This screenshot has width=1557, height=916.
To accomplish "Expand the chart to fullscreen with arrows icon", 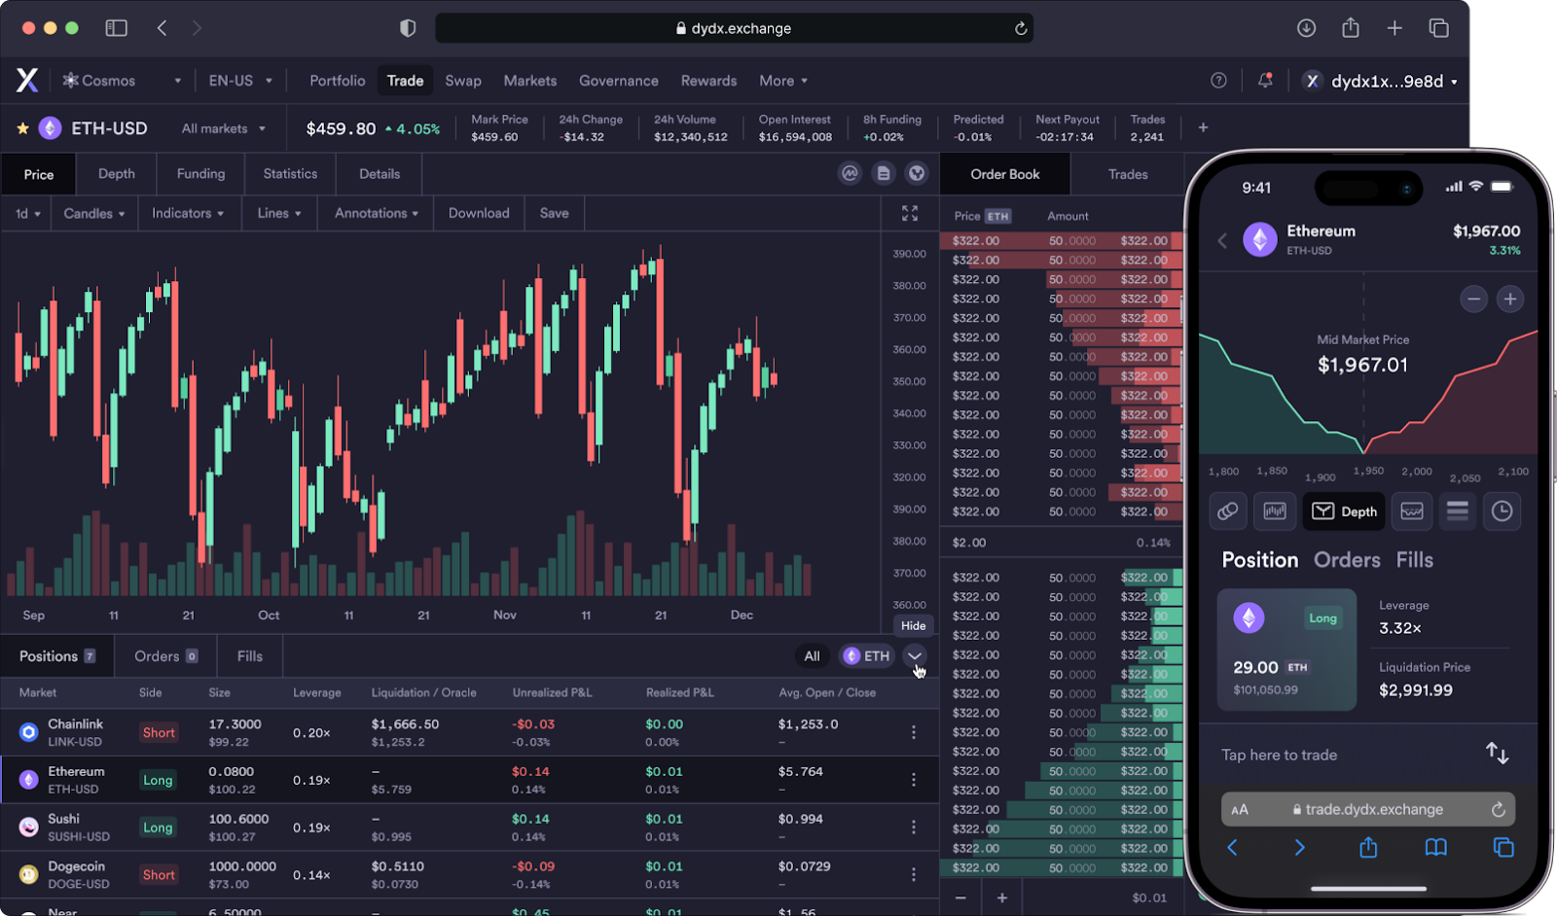I will pyautogui.click(x=910, y=213).
